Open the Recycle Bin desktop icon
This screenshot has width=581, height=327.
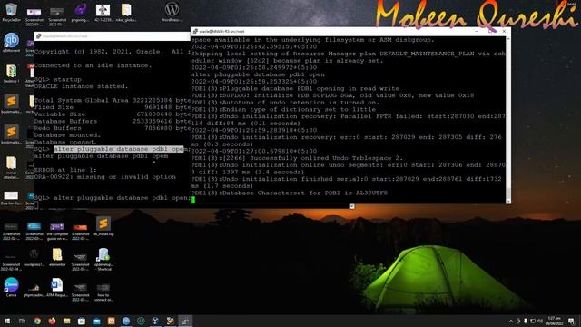pyautogui.click(x=11, y=12)
